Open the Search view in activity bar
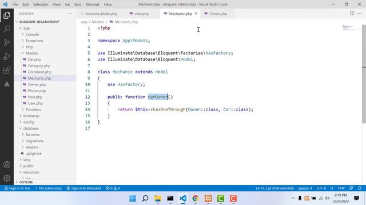This screenshot has height=205, width=366. click(x=7, y=29)
